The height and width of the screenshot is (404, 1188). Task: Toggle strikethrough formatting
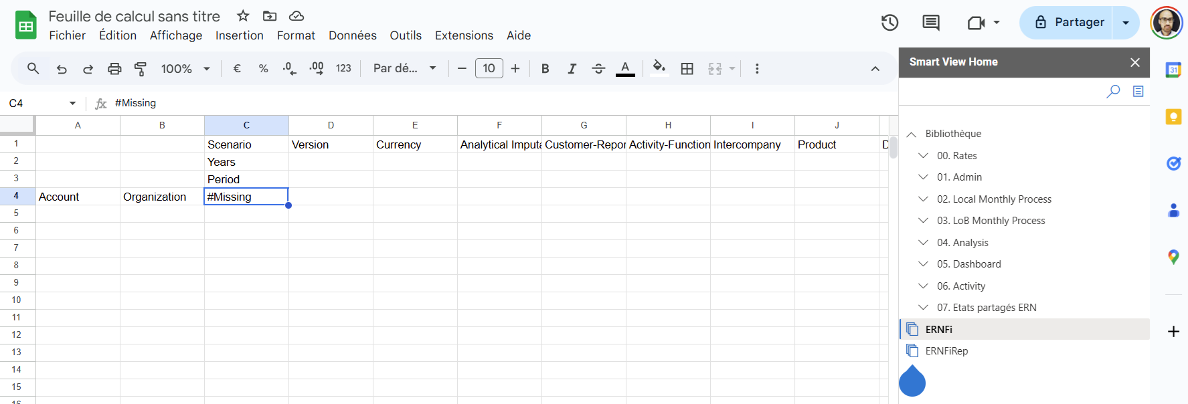[598, 68]
